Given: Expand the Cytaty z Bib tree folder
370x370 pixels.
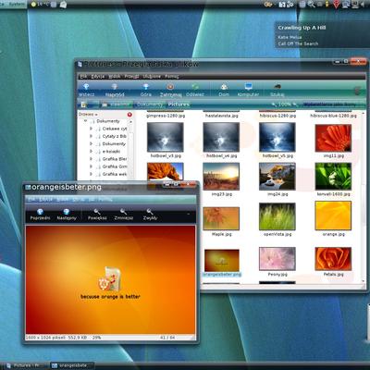Looking at the screenshot, I should (91, 136).
